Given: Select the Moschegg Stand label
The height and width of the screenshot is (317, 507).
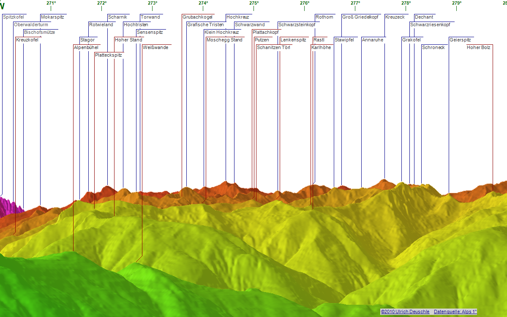Looking at the screenshot, I should click(224, 40).
